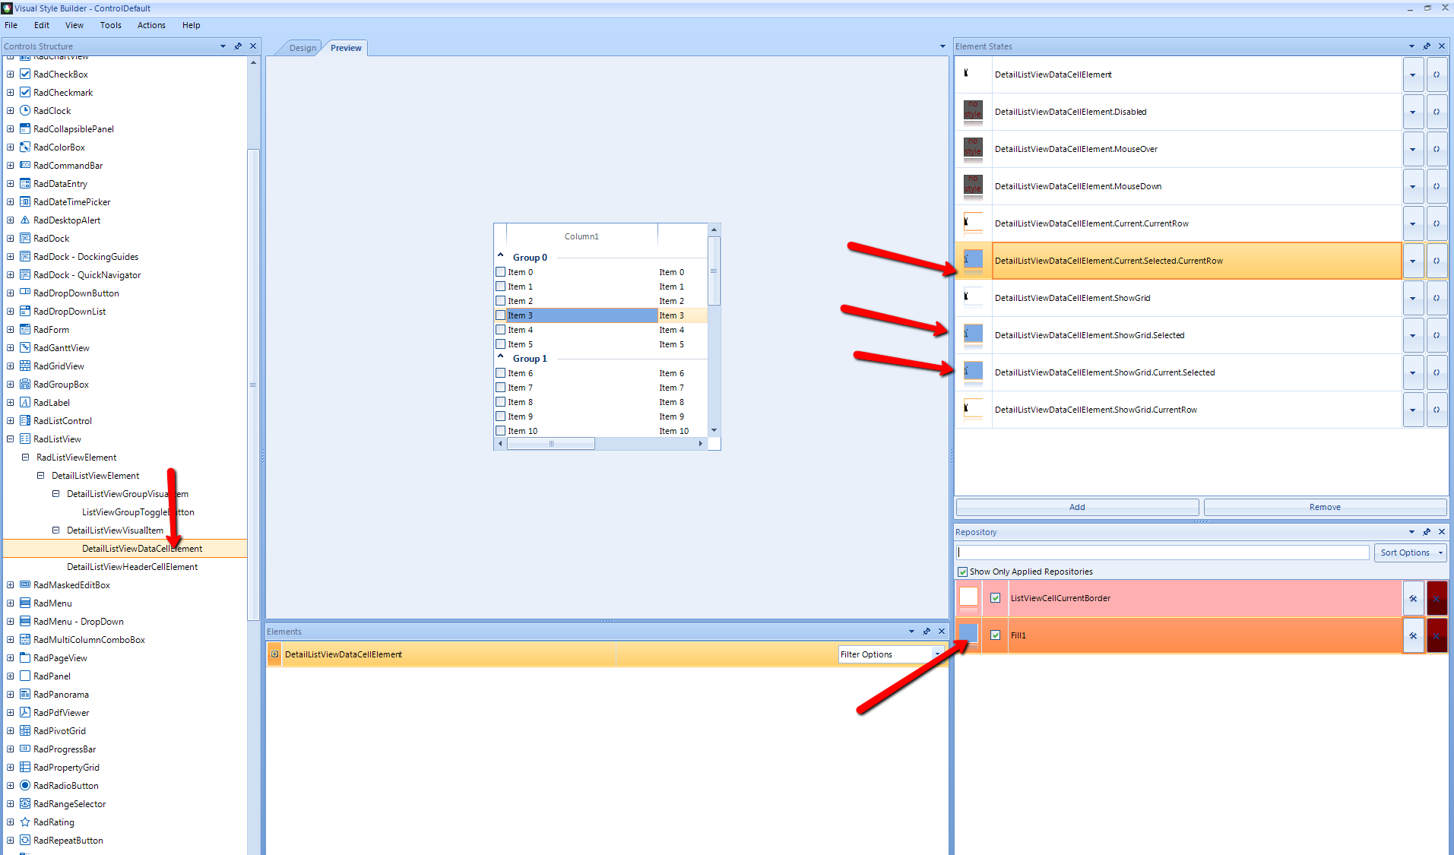Click the ListViewCellCurrentBorder color swatch

tap(968, 597)
